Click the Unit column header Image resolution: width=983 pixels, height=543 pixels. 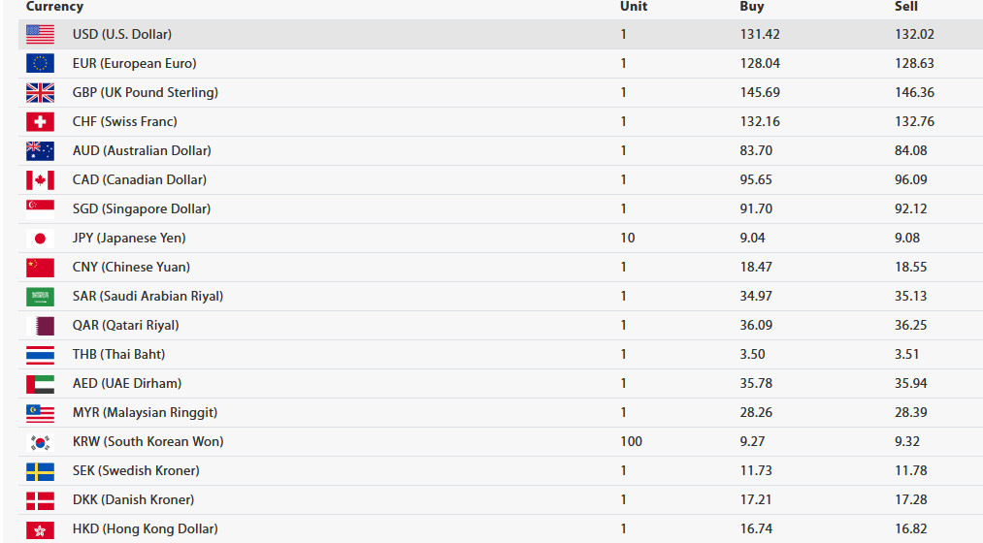(634, 6)
